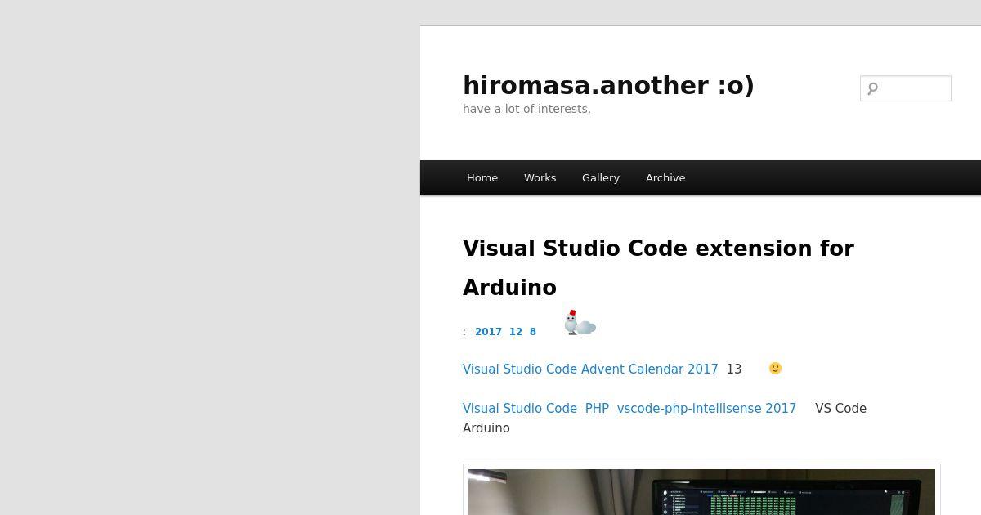Viewport: 981px width, 515px height.
Task: Click the 'VS Code' text in the paragraph
Action: tap(840, 408)
